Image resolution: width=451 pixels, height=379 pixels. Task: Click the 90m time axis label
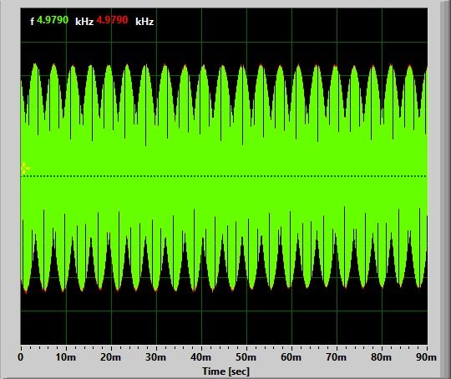[x=426, y=357]
